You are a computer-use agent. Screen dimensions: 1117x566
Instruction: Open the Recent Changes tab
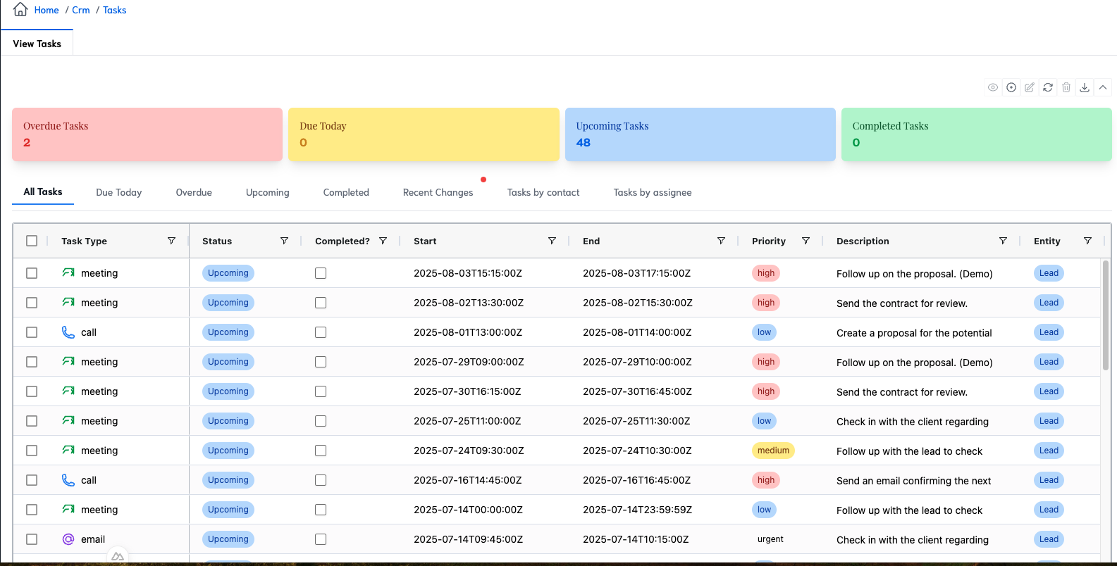pyautogui.click(x=438, y=192)
